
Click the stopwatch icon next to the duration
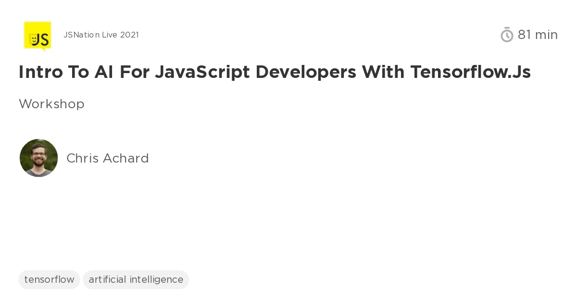tap(507, 35)
